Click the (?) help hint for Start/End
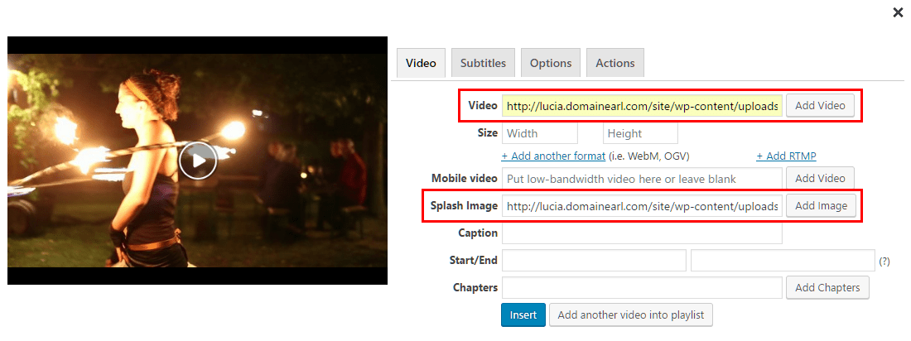Image resolution: width=911 pixels, height=341 pixels. point(884,262)
